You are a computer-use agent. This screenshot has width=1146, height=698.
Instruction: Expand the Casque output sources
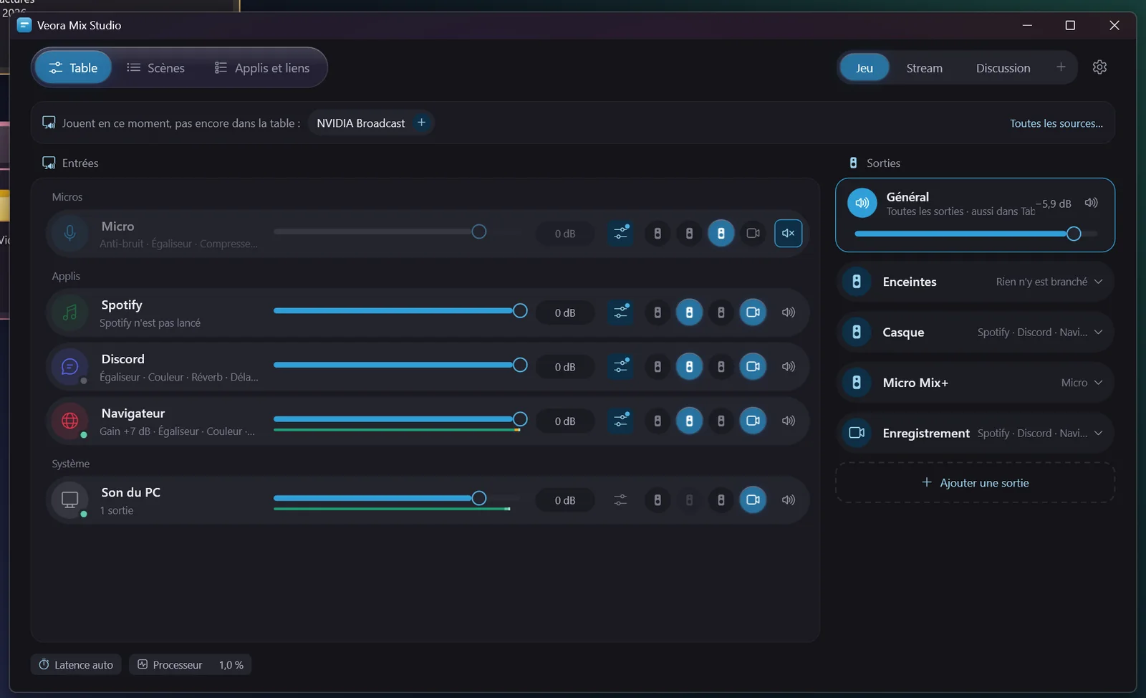click(1098, 332)
